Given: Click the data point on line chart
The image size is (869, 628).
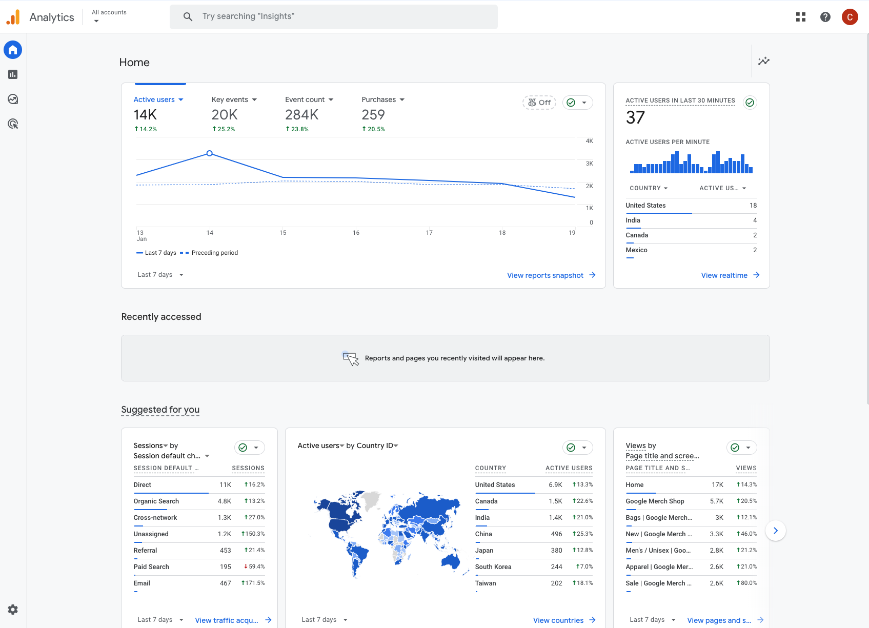Looking at the screenshot, I should pos(210,153).
